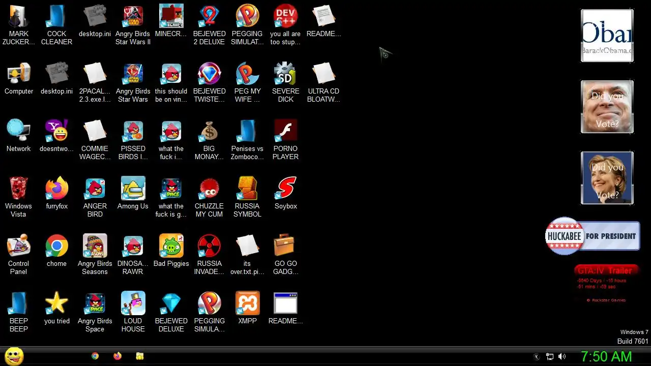Click the McCain 'Did you Vote?' gadget
Image resolution: width=651 pixels, height=366 pixels.
click(x=607, y=107)
